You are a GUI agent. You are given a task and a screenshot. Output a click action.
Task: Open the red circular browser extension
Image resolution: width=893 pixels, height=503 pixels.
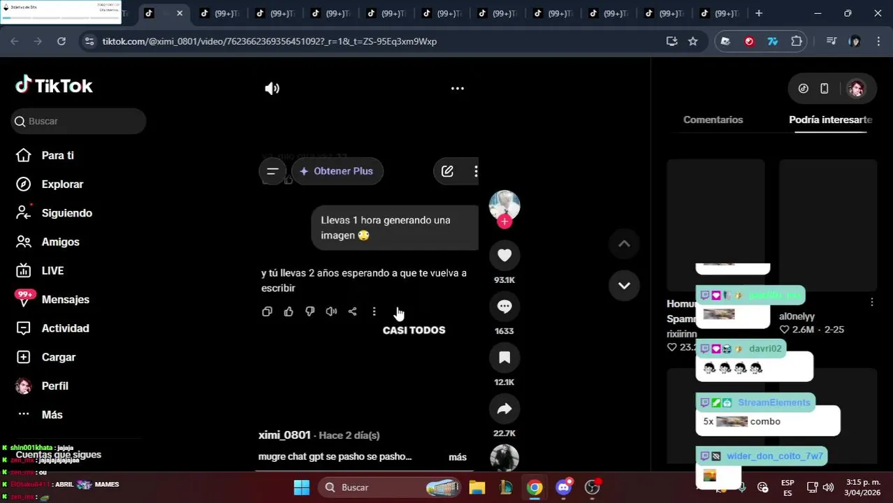(749, 41)
